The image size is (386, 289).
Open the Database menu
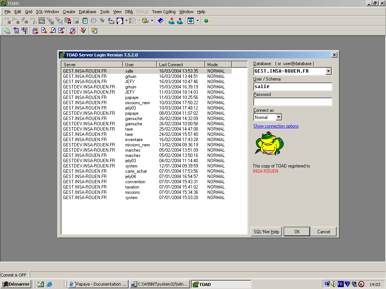87,12
